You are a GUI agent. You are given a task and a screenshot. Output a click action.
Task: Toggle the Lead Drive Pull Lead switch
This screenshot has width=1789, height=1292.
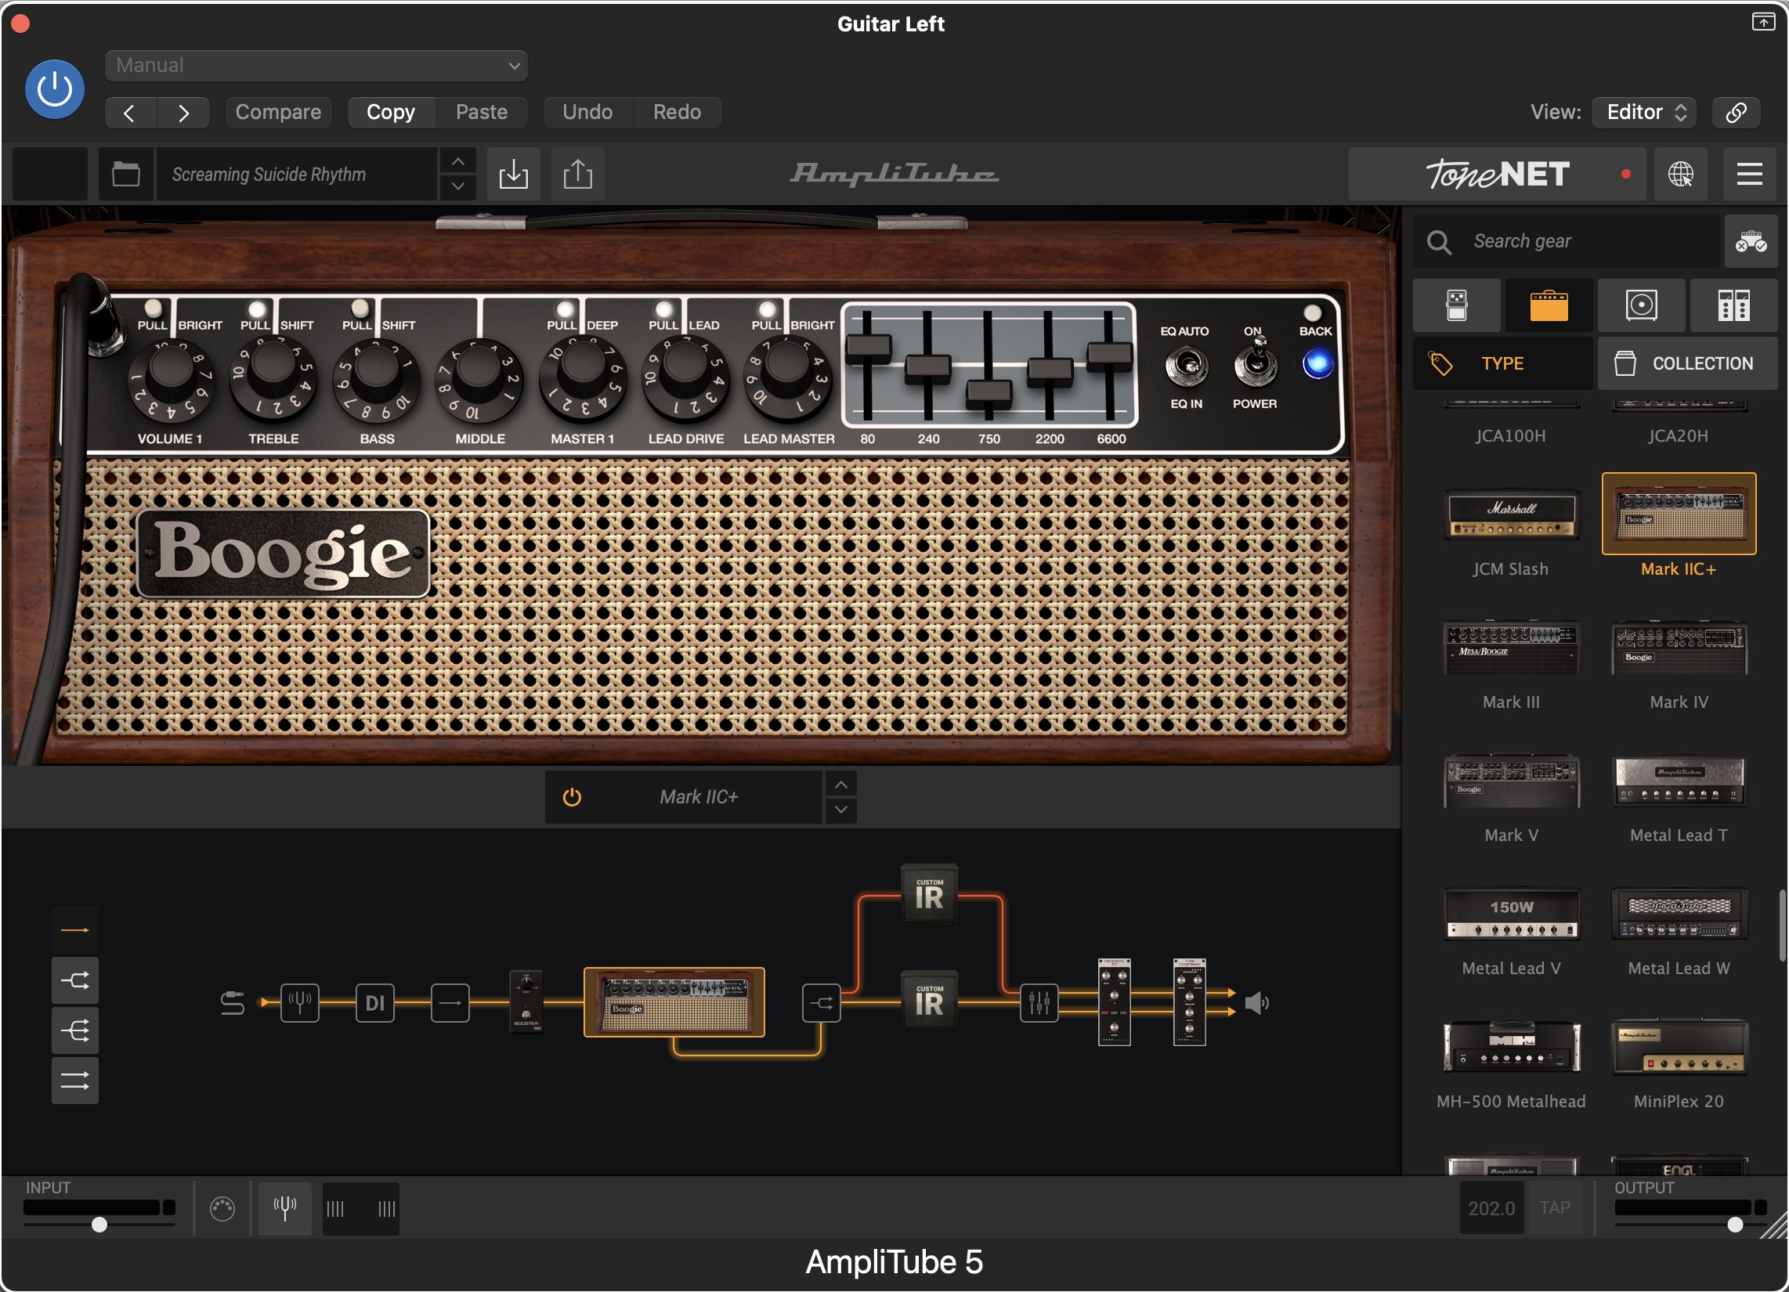click(665, 309)
